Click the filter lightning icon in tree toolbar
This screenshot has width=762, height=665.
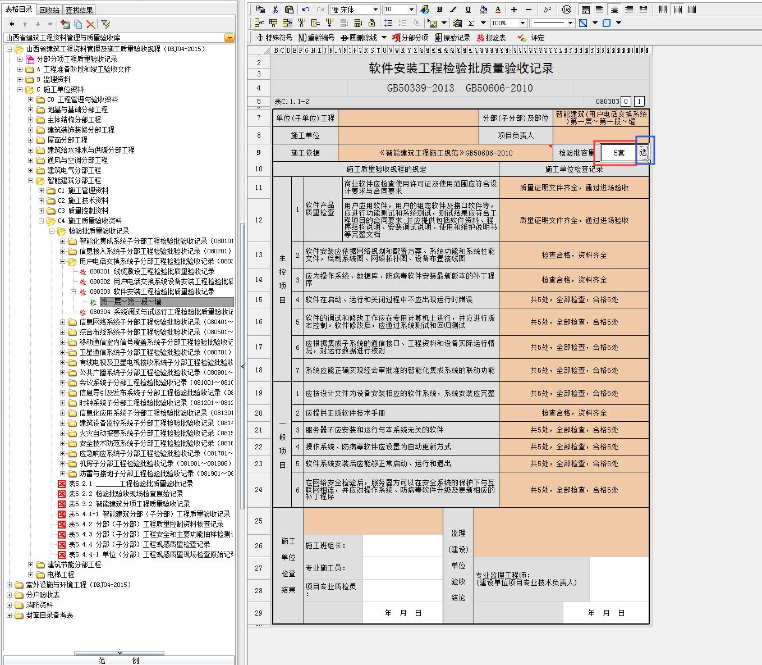point(105,24)
